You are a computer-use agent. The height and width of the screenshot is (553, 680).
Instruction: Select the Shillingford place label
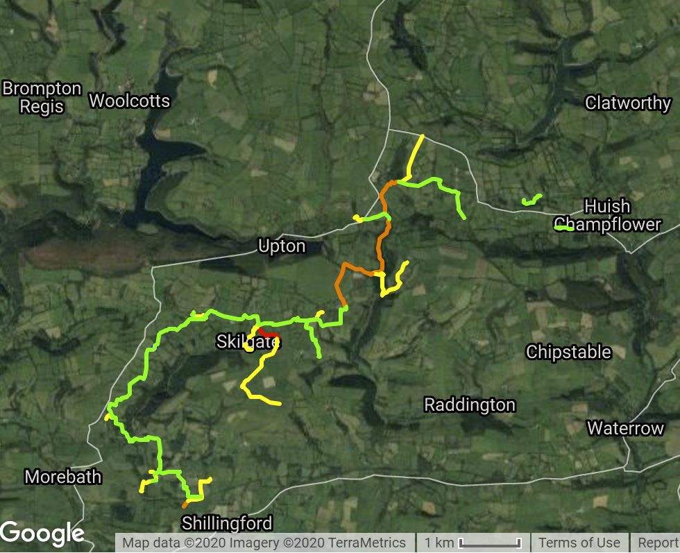coord(227,523)
